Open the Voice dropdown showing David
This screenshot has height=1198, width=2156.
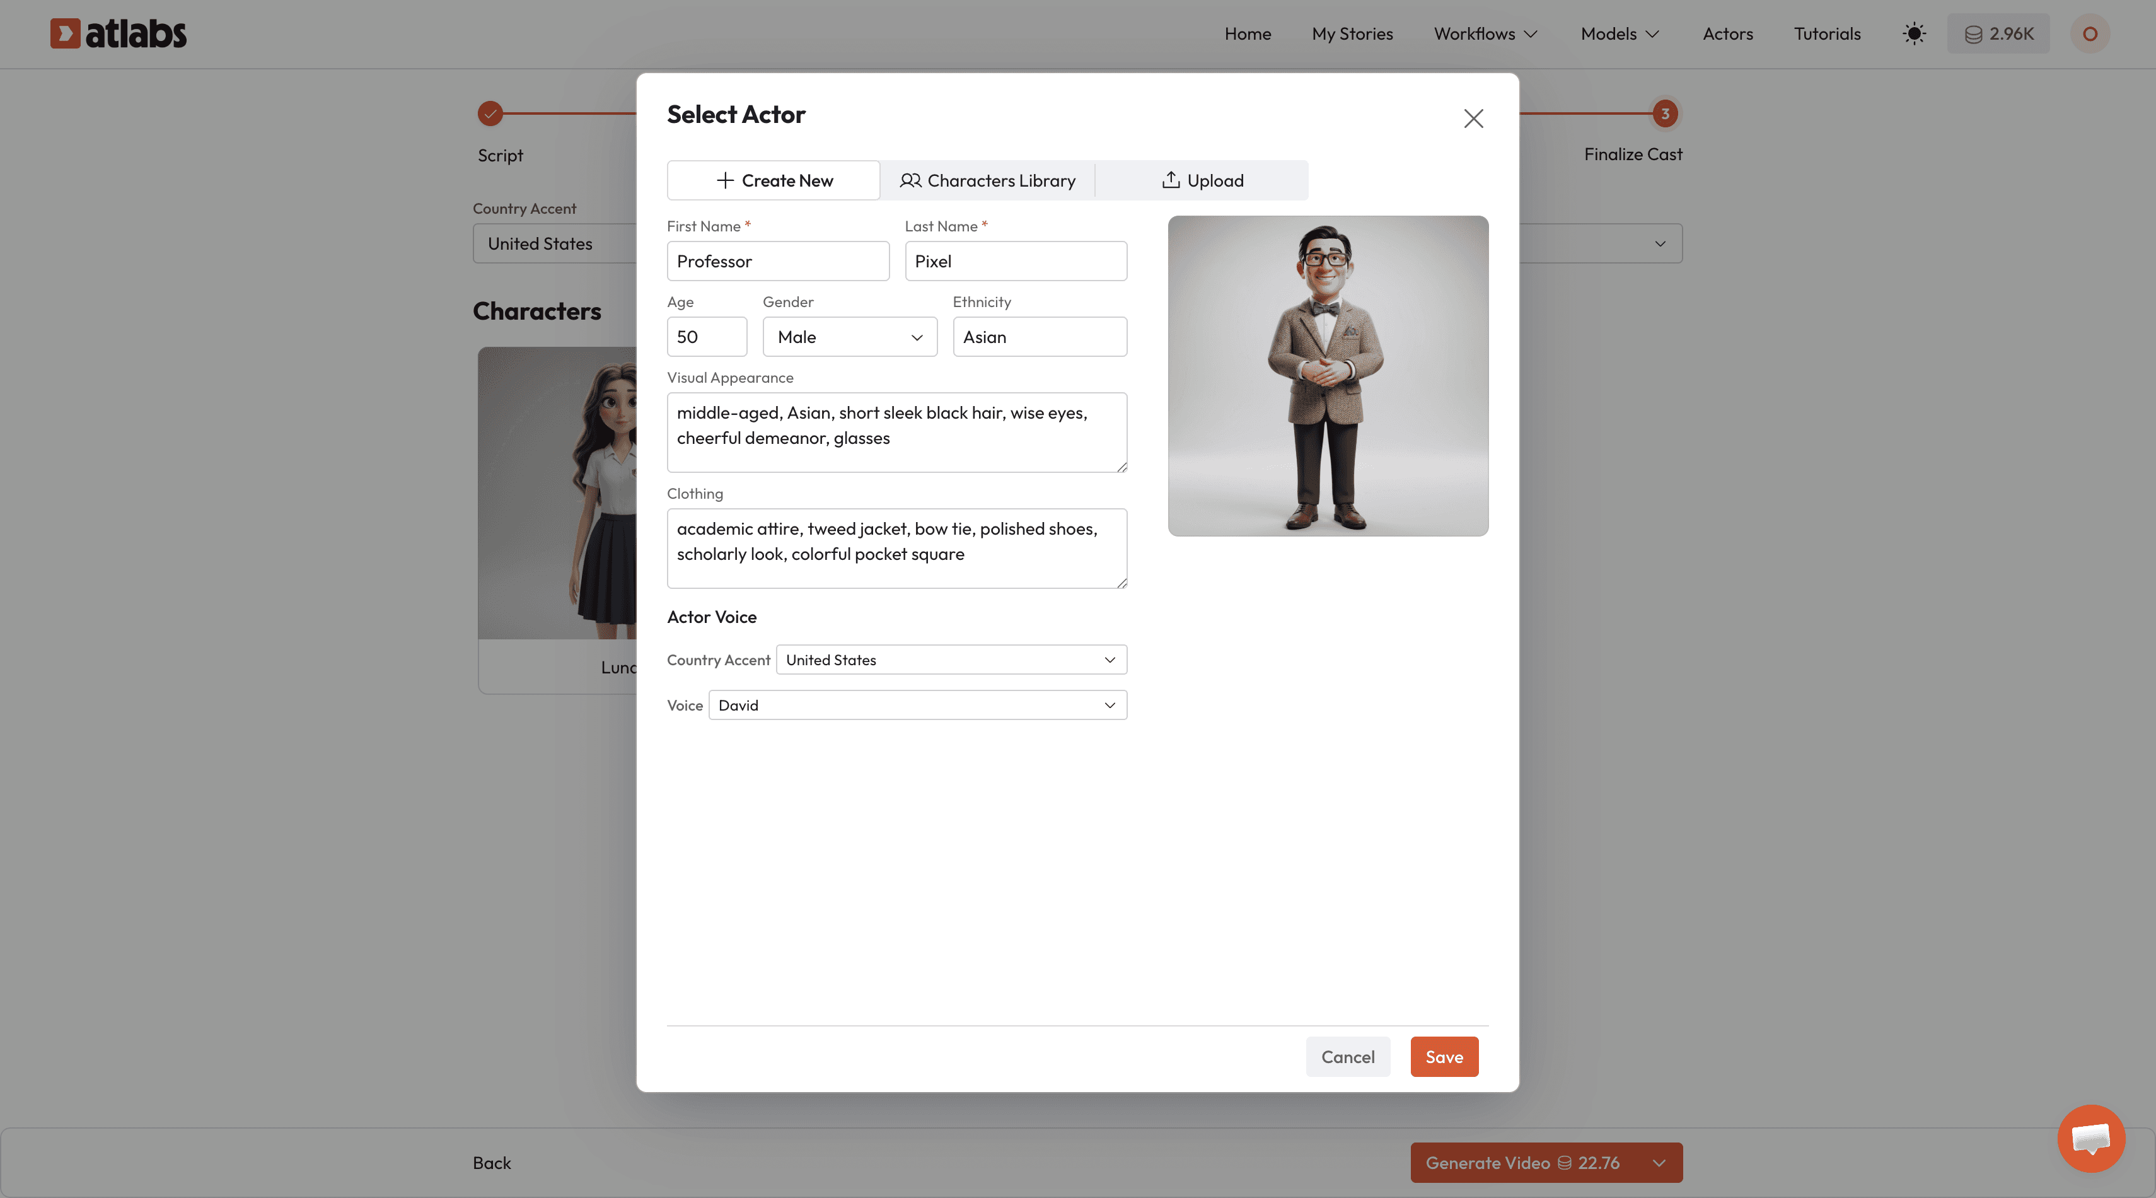coord(917,705)
